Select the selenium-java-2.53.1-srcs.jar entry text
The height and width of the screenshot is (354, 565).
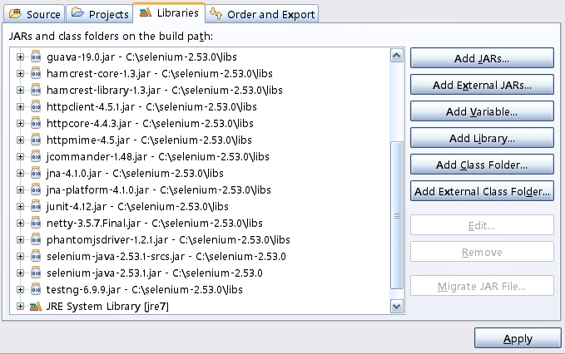click(x=166, y=256)
